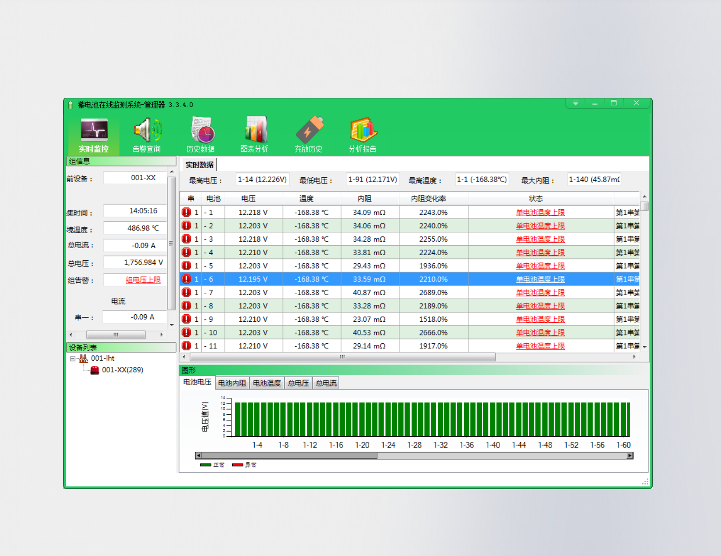
Task: Click the 单电池温度上限 link for battery 1-3
Action: coord(540,239)
